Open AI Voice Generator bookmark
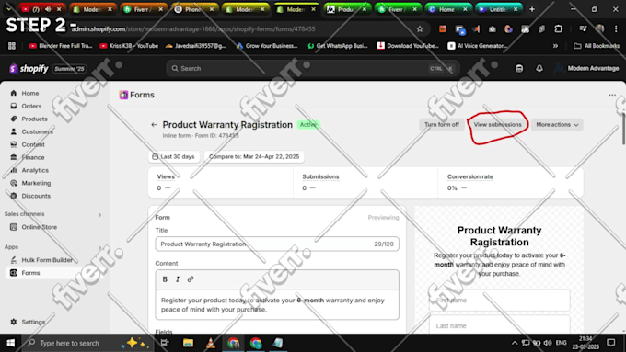626x352 pixels. 478,46
